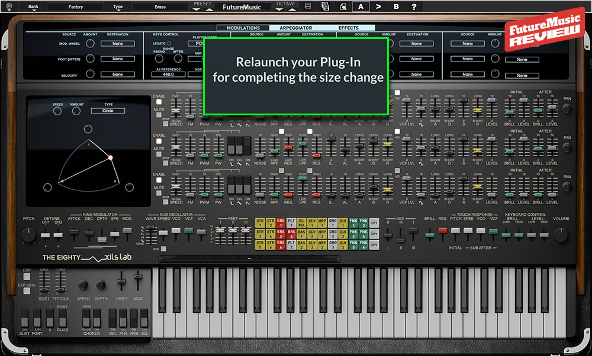Open the Factory bank selector
This screenshot has height=356, width=592.
point(76,7)
